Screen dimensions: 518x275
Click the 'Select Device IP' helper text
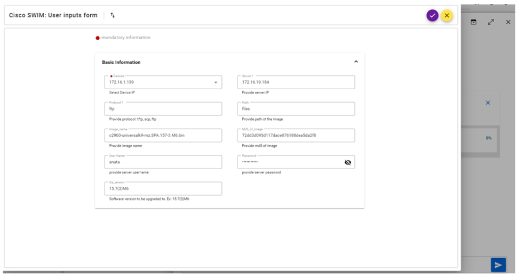(122, 93)
